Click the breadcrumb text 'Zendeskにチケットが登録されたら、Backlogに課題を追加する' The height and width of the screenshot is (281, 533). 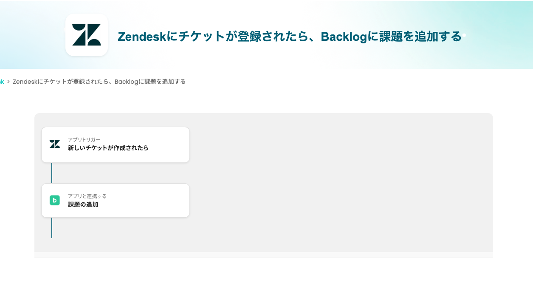tap(99, 82)
